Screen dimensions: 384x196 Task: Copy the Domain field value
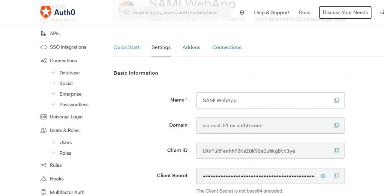(x=336, y=125)
